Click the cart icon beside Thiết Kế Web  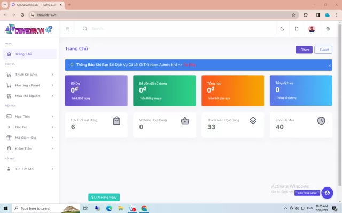(9, 75)
